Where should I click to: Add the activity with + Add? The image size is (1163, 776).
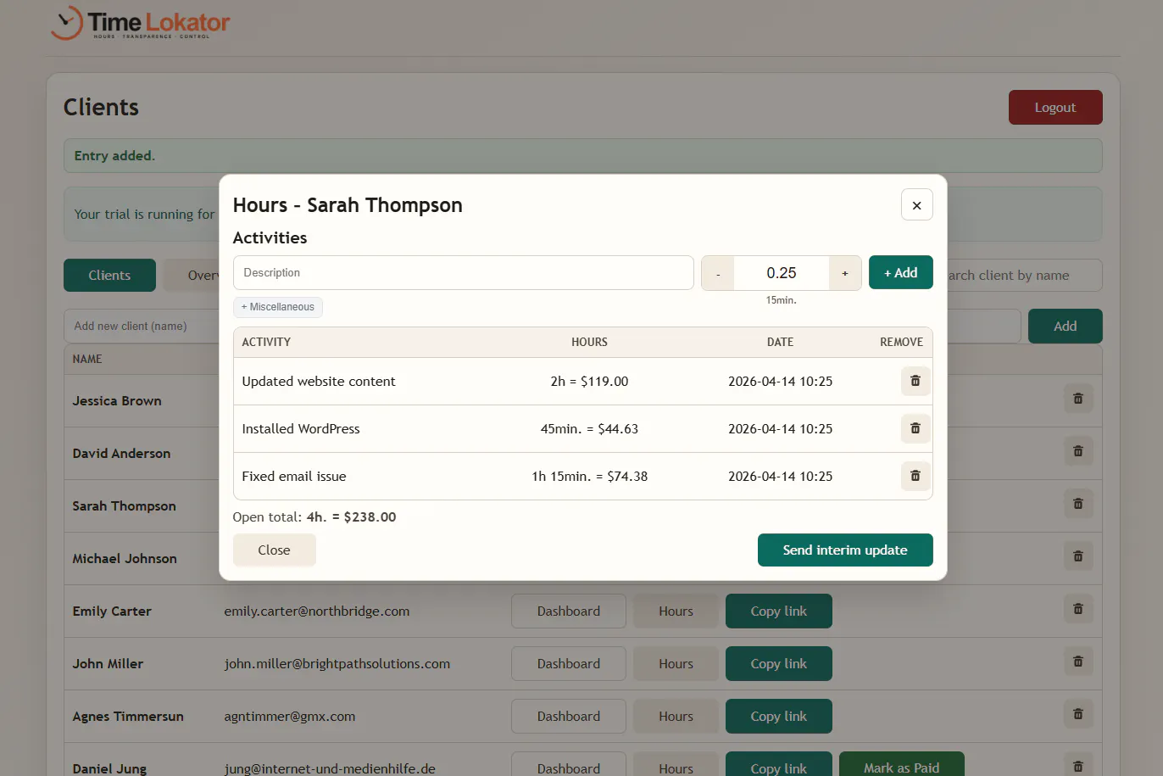point(901,272)
